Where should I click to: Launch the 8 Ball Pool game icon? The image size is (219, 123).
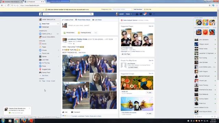198,23
